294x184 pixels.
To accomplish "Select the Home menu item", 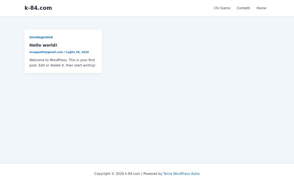I will click(x=261, y=8).
